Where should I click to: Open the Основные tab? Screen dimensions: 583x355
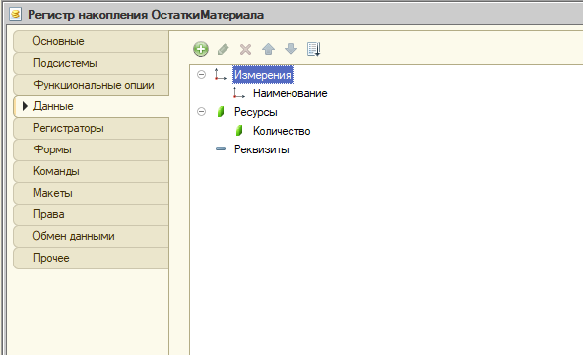click(91, 41)
